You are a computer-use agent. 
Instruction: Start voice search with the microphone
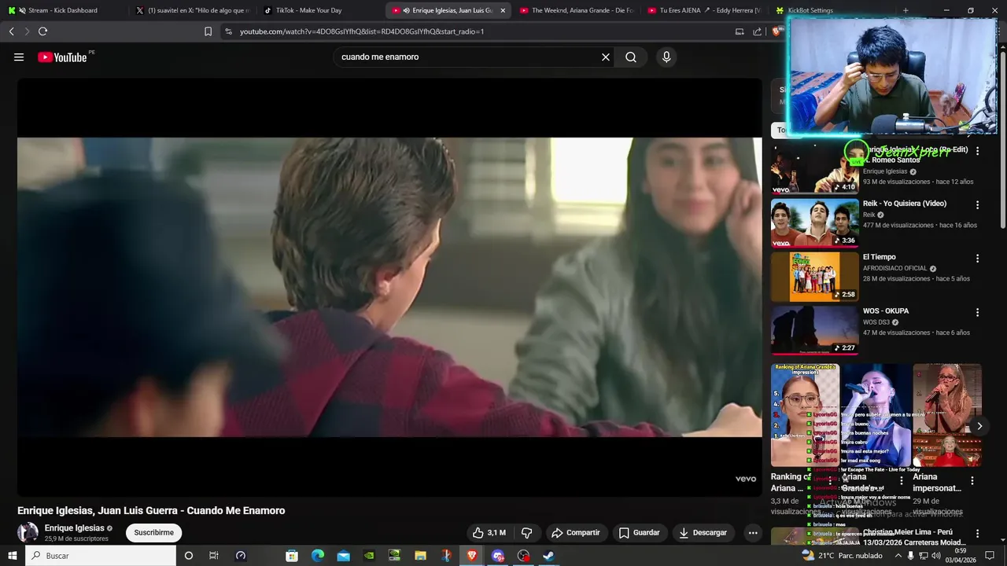click(666, 57)
